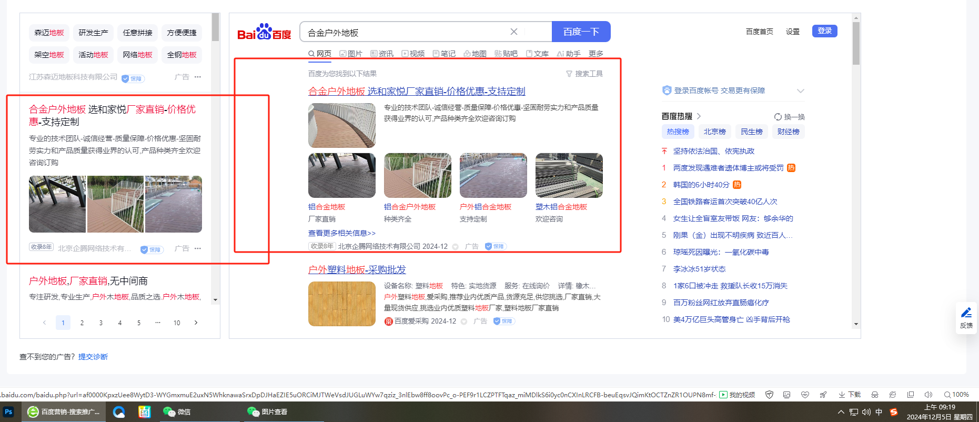Open hot search 李冰冰51岁状态
Screen dimensions: 979x422
coord(699,269)
